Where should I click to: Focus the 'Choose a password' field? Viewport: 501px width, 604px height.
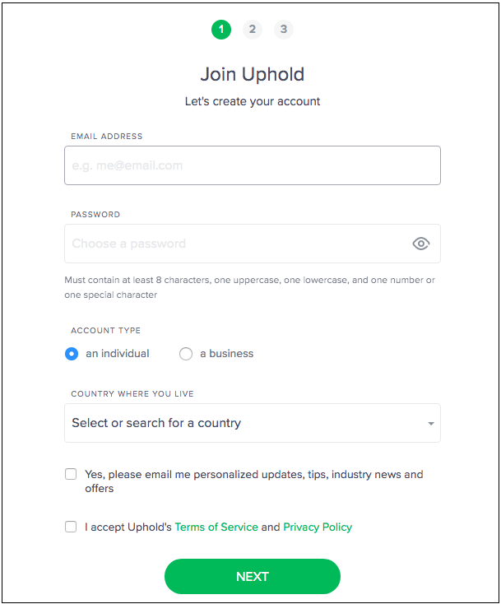[253, 244]
